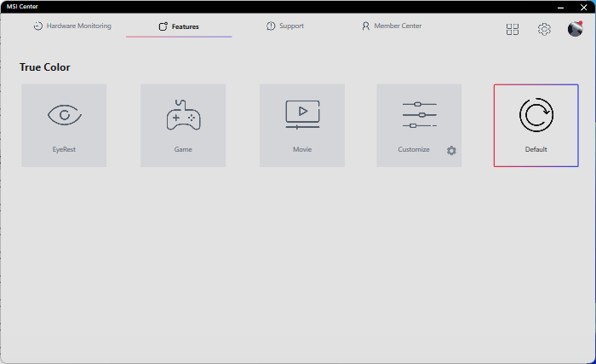Open the Features tab
The width and height of the screenshot is (596, 364).
[x=179, y=26]
